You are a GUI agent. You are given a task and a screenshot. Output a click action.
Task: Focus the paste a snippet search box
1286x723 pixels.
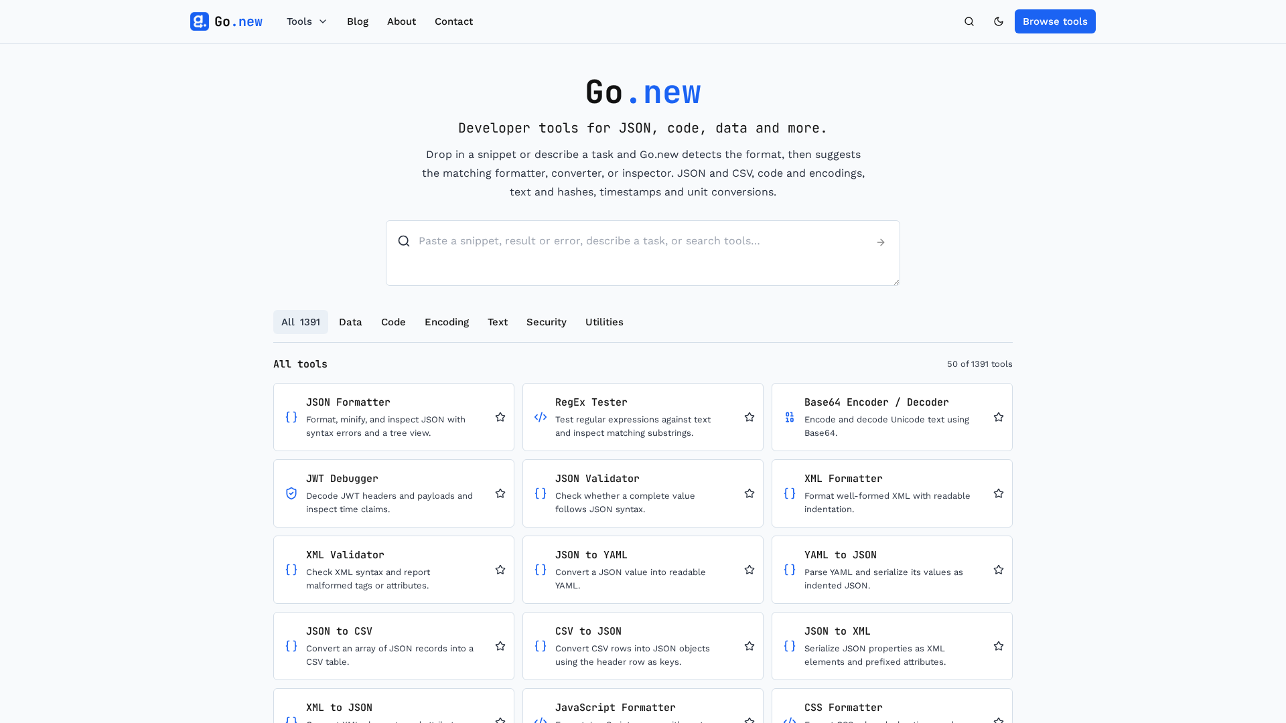pyautogui.click(x=643, y=253)
